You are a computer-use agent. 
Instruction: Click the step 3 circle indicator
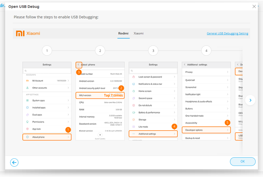click(x=153, y=51)
